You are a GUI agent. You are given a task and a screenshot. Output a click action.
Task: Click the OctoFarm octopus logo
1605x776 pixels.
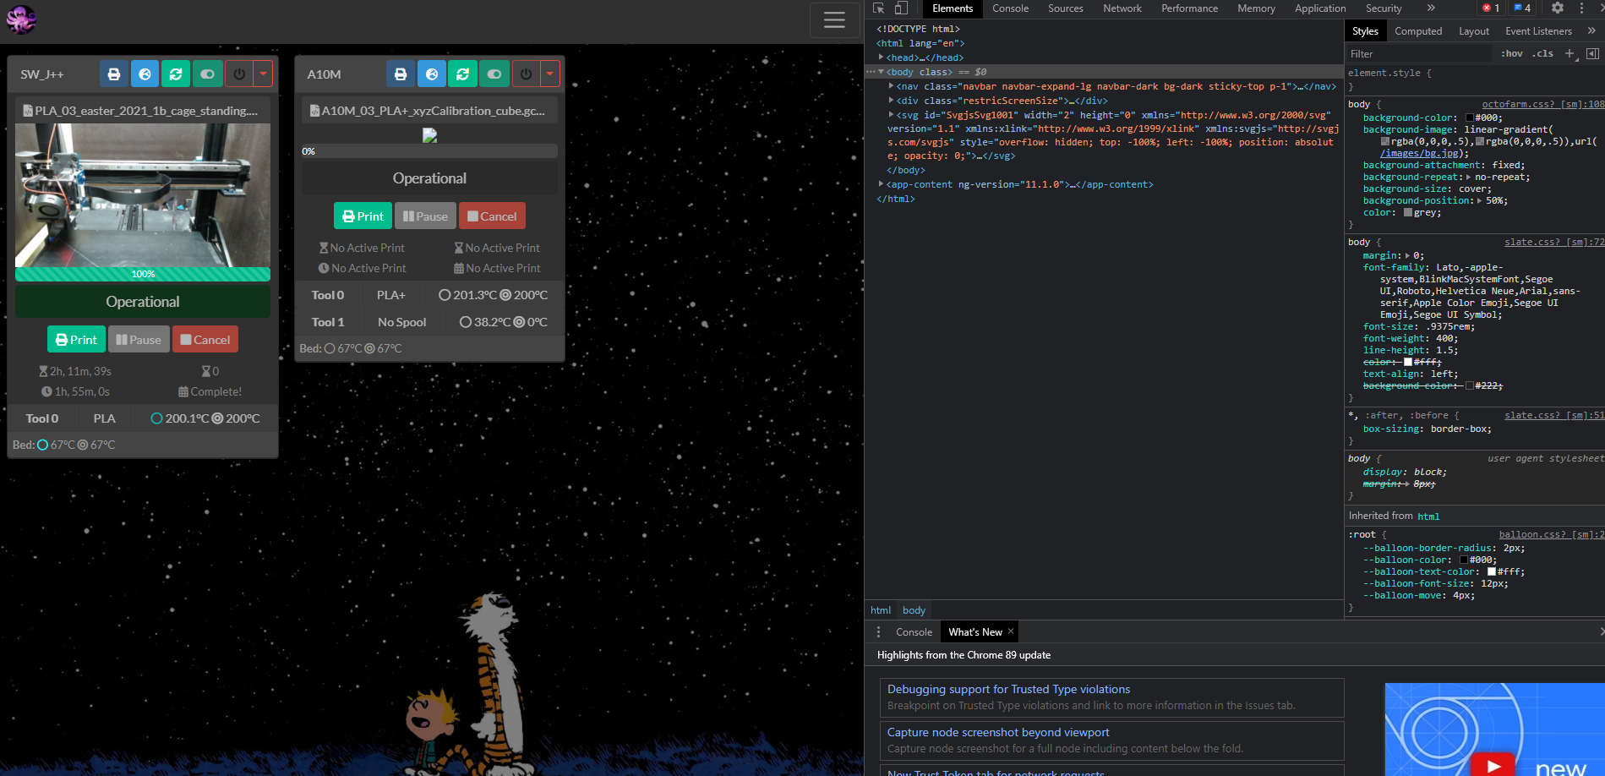(x=20, y=19)
